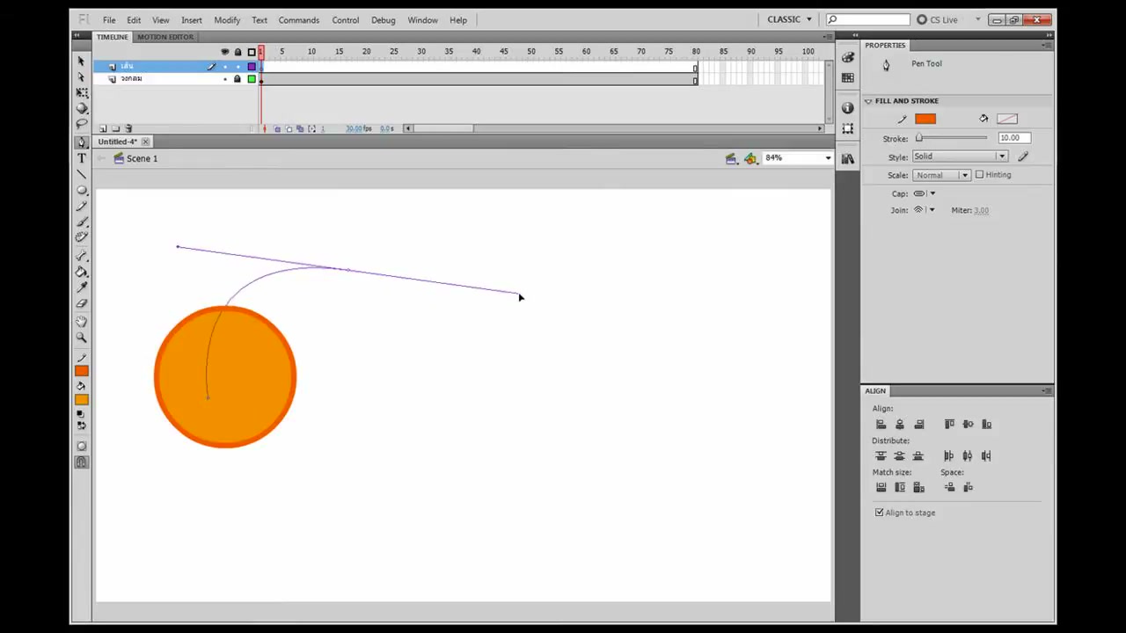Uncheck Align to stage checkbox
1126x633 pixels.
coord(879,513)
